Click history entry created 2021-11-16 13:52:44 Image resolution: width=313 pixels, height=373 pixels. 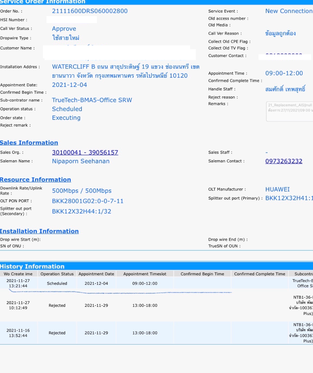pyautogui.click(x=18, y=333)
